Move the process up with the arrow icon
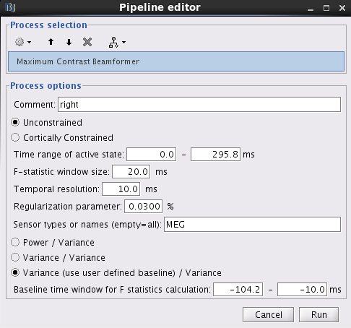 51,42
